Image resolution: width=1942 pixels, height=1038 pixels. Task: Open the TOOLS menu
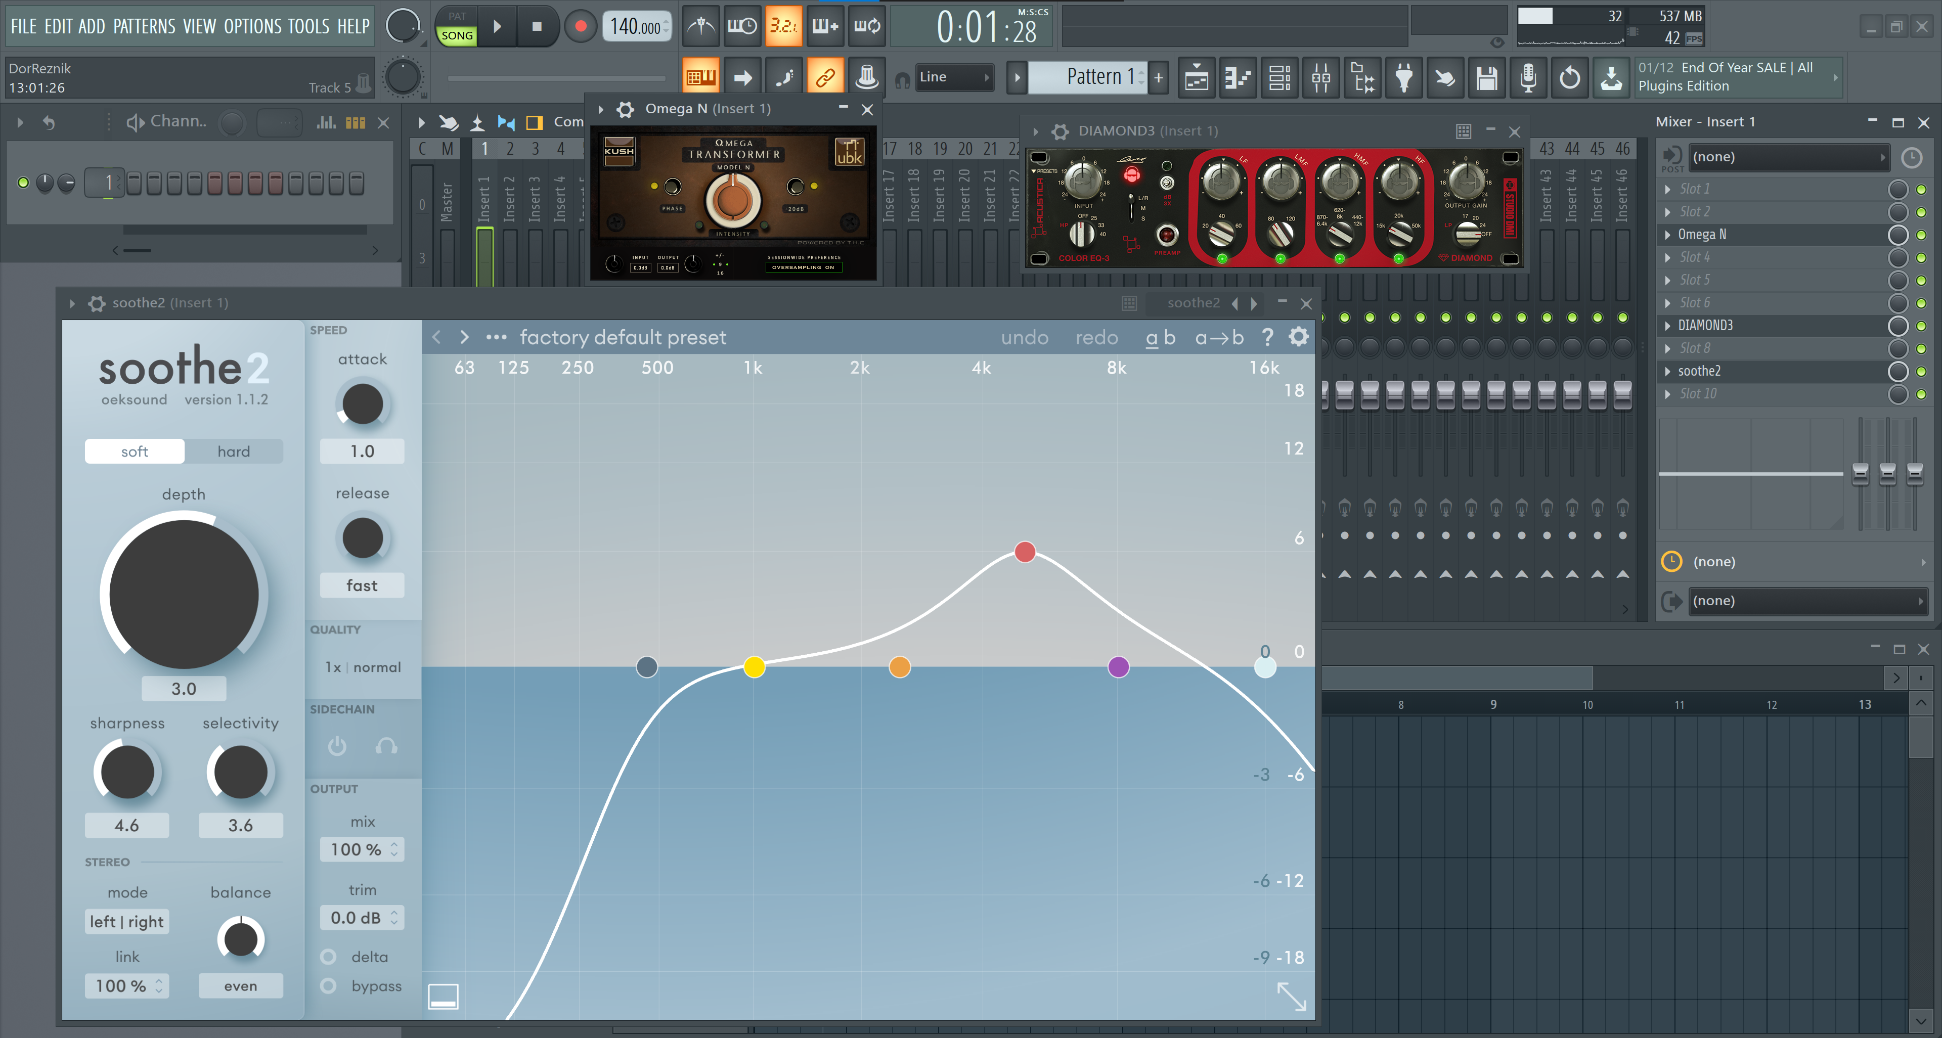tap(308, 26)
